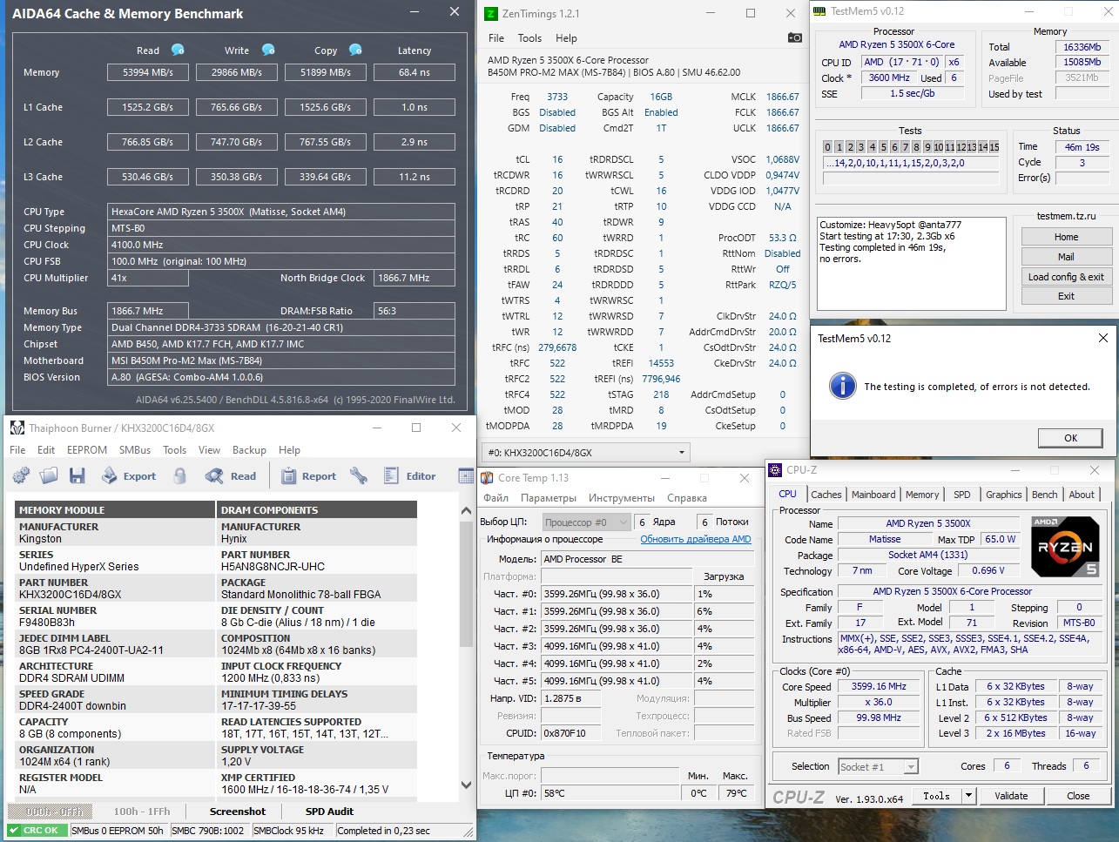Close the TestMem5 completion dialog with X
Image resolution: width=1119 pixels, height=842 pixels.
(x=1102, y=338)
